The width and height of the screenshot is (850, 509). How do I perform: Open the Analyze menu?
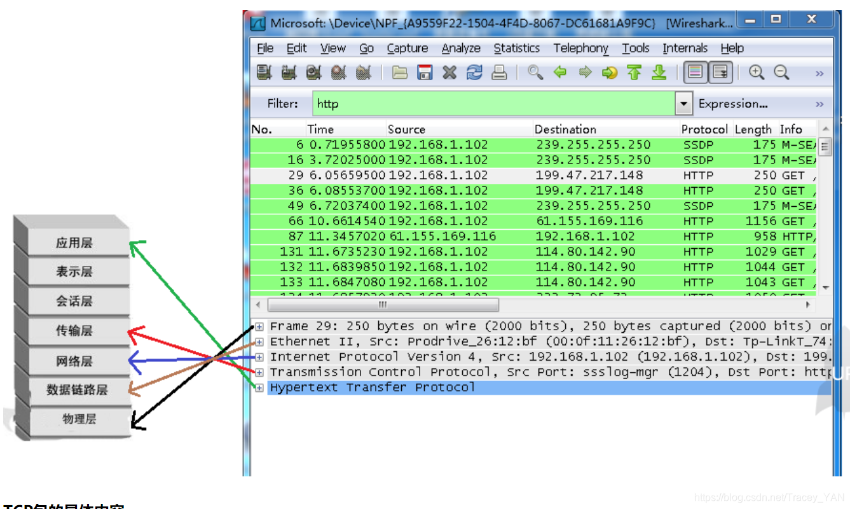tap(461, 48)
